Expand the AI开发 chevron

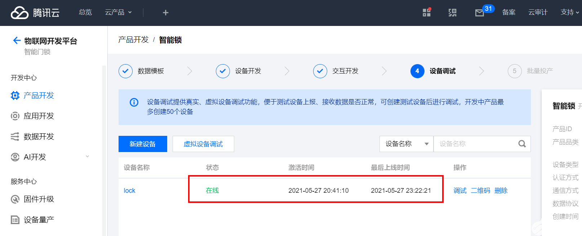[87, 156]
